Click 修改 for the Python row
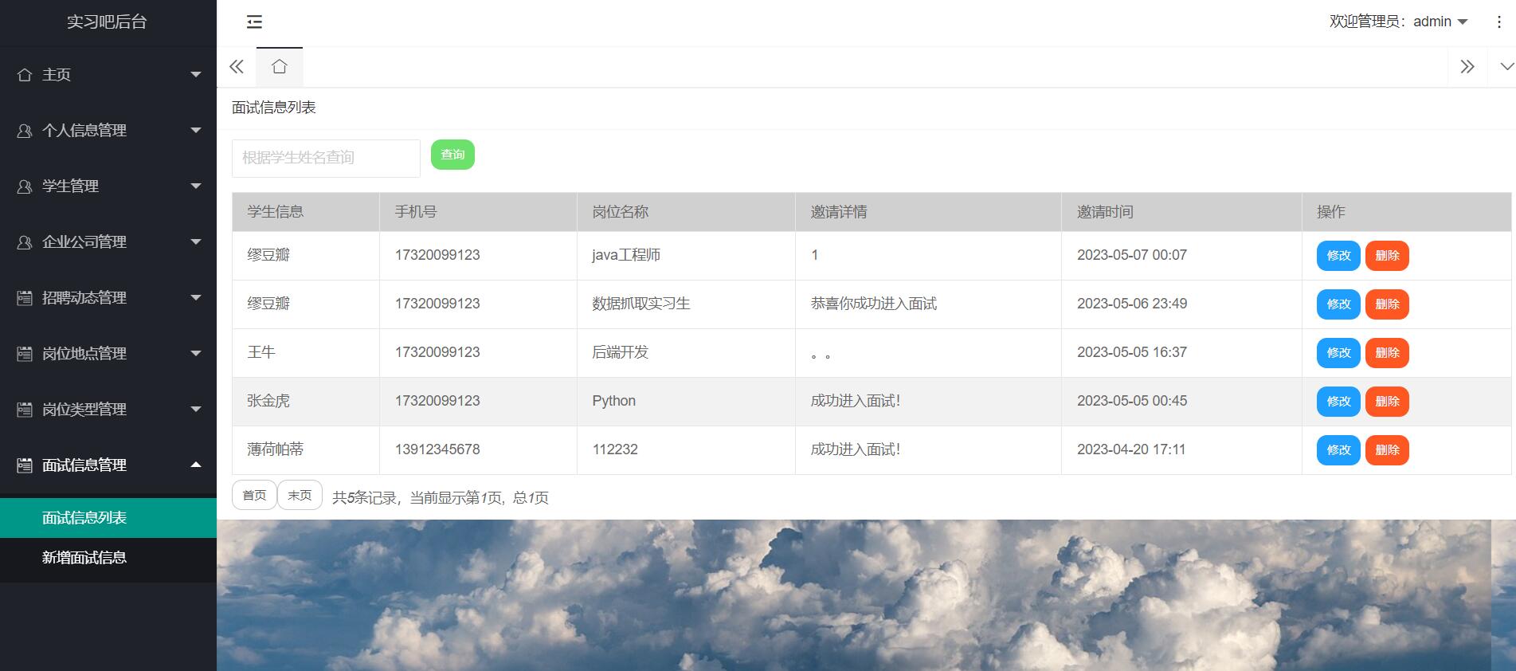1516x671 pixels. [1338, 402]
